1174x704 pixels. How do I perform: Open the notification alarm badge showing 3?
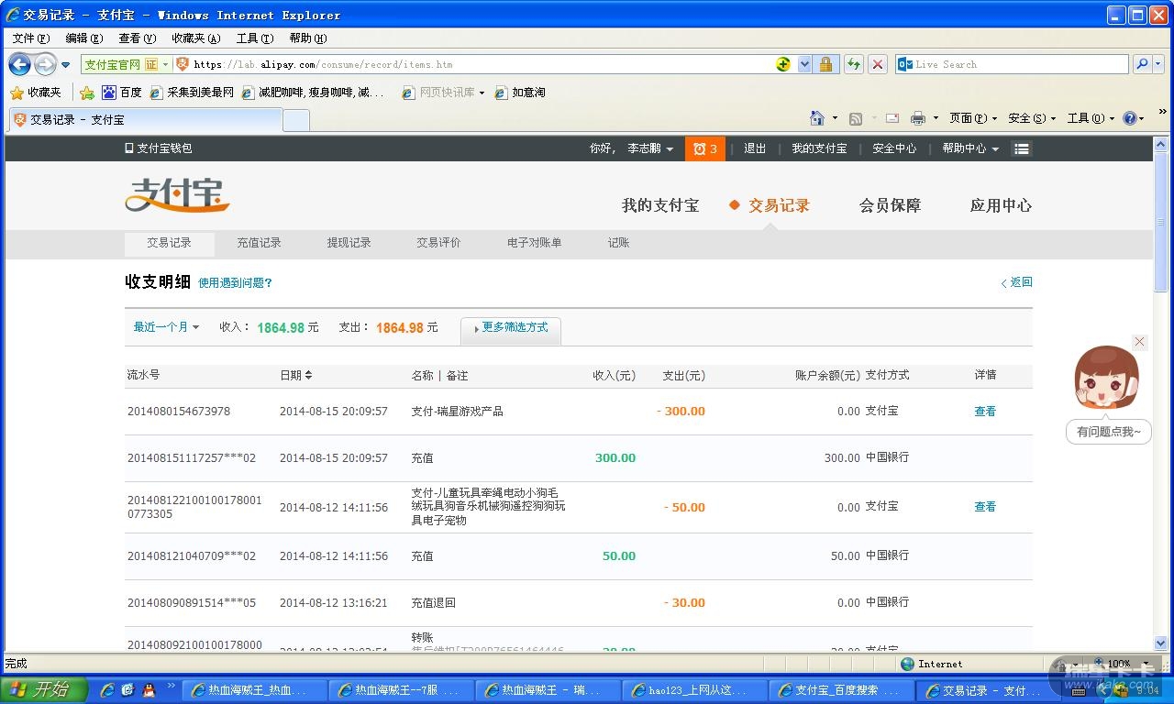point(704,148)
